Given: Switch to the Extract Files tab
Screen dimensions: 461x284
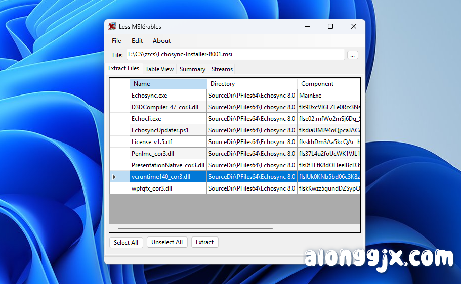Looking at the screenshot, I should 124,68.
